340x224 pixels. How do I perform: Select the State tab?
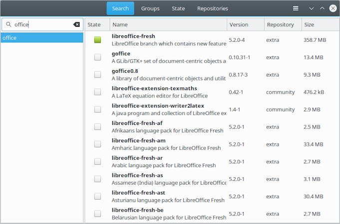[178, 8]
